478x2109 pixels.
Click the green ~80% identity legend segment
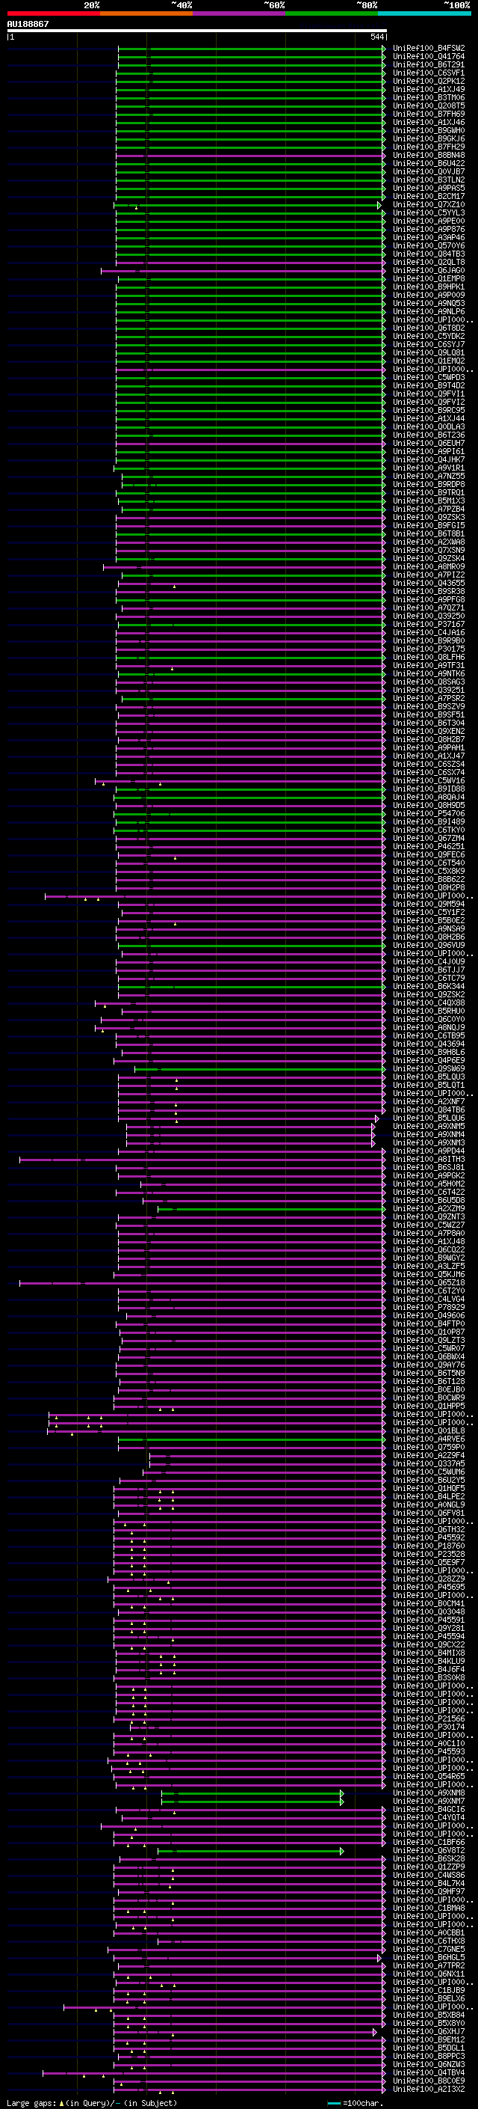point(332,14)
